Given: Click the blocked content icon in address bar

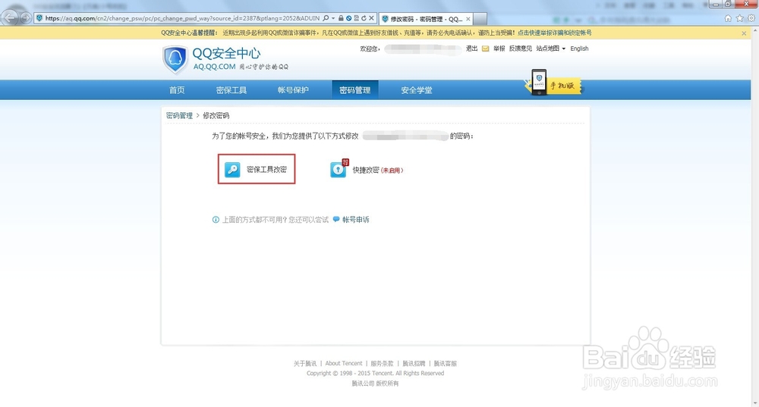Looking at the screenshot, I should (x=348, y=18).
